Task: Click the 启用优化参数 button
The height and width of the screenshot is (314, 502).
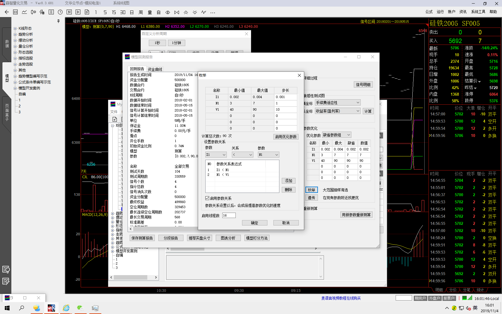Action: click(286, 137)
